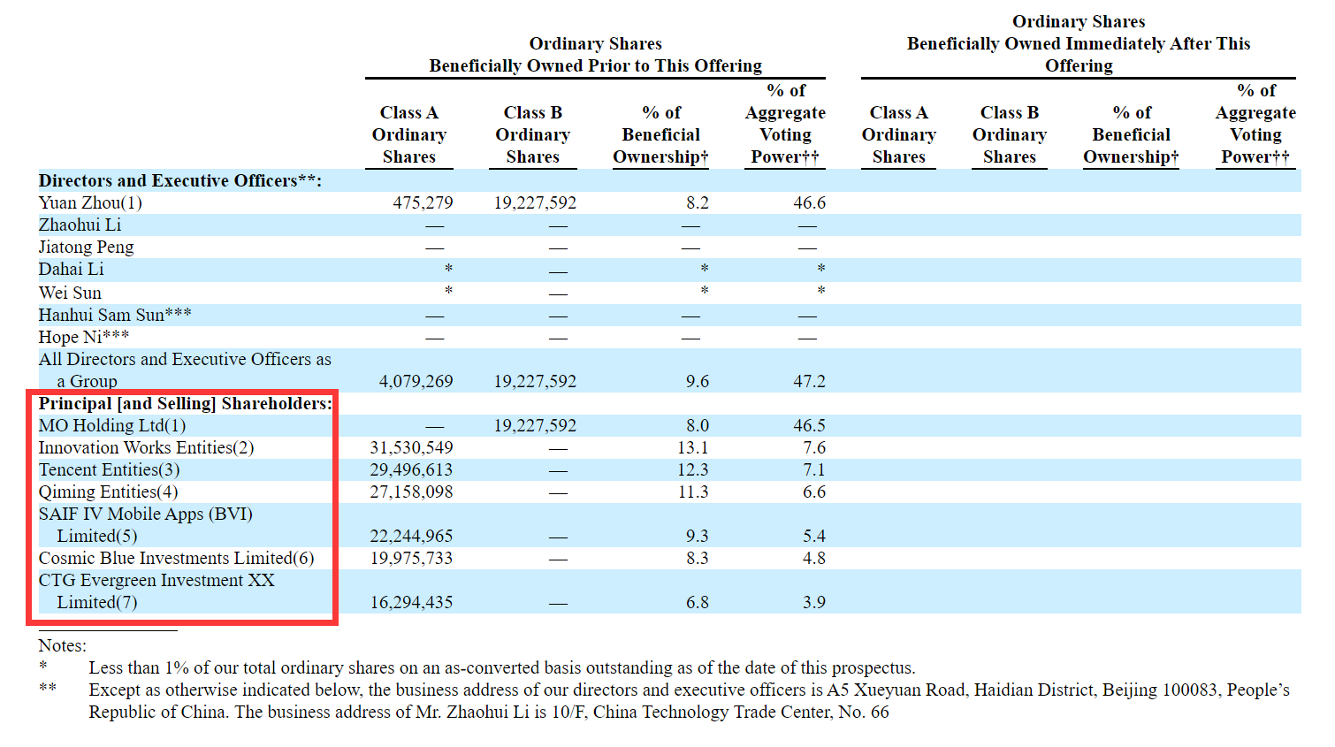Click the name Yuan Zhou(1)
The height and width of the screenshot is (747, 1335).
(90, 203)
